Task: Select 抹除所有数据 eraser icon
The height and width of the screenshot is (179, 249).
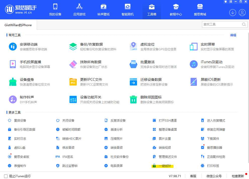Action: pyautogui.click(x=73, y=64)
